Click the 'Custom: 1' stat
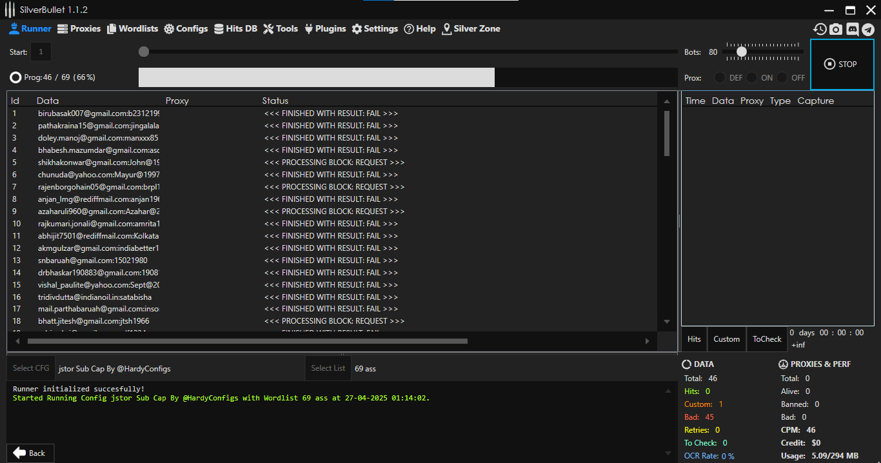This screenshot has width=881, height=463. (704, 404)
